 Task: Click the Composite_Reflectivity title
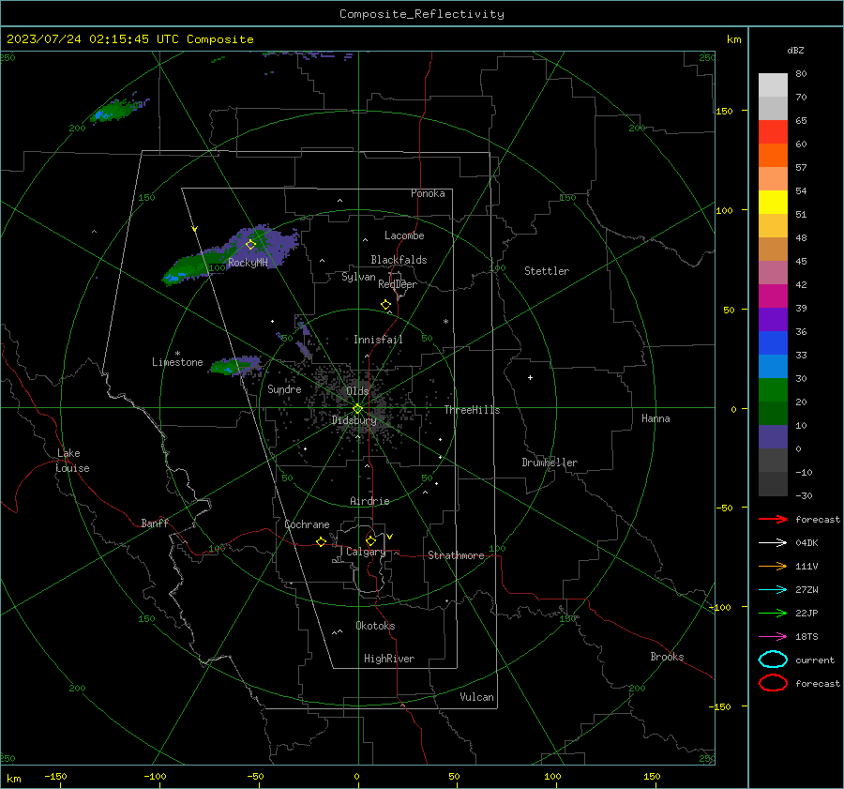[421, 14]
